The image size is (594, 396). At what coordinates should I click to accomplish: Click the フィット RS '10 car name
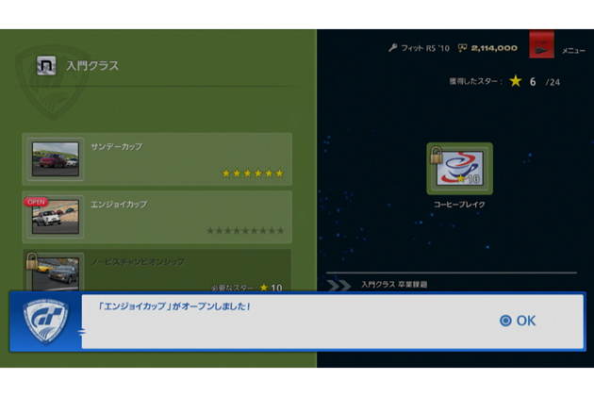point(424,48)
